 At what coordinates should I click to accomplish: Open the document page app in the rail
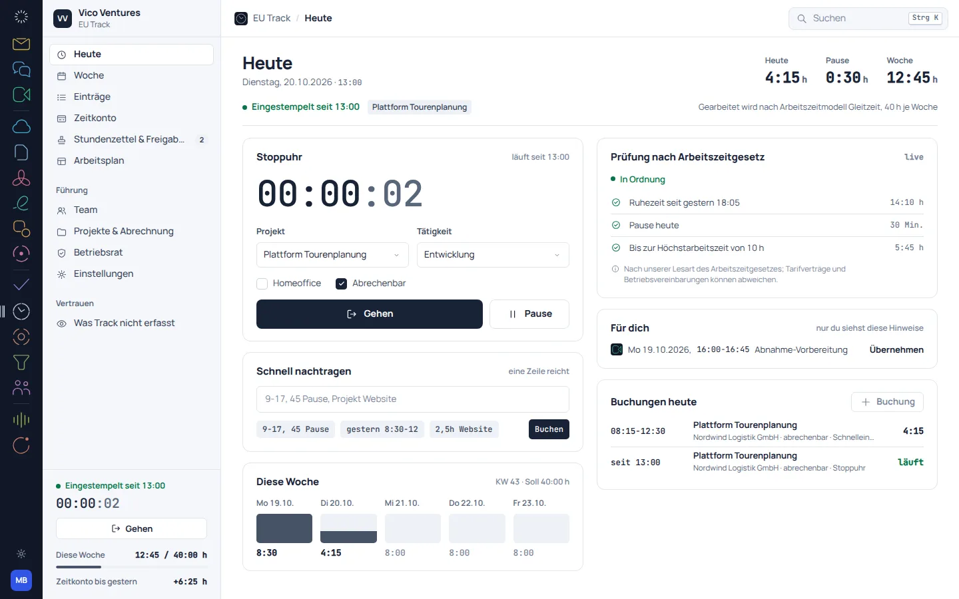(21, 152)
